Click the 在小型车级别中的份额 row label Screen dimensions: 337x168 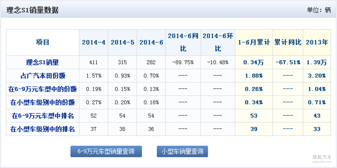click(43, 102)
